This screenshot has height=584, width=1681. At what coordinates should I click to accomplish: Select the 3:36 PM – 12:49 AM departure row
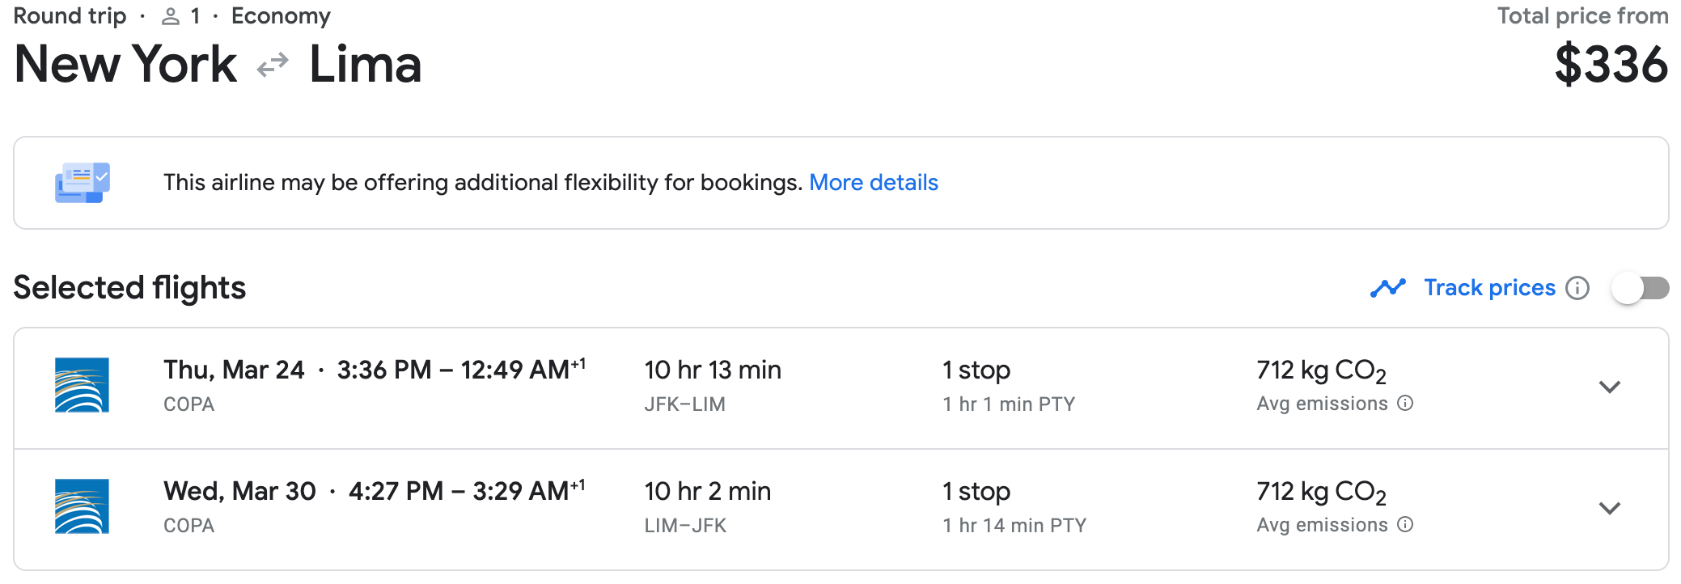pyautogui.click(x=841, y=388)
